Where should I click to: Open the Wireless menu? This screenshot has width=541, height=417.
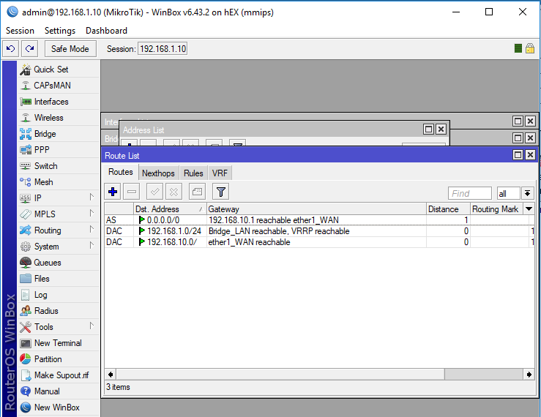(58, 118)
